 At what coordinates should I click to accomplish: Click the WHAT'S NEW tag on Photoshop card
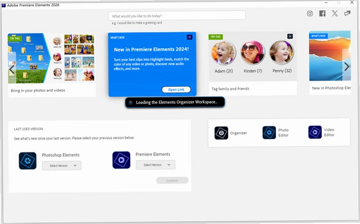[x=318, y=36]
